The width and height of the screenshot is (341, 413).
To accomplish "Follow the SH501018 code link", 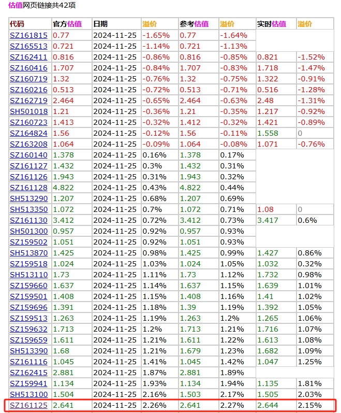I will (28, 111).
